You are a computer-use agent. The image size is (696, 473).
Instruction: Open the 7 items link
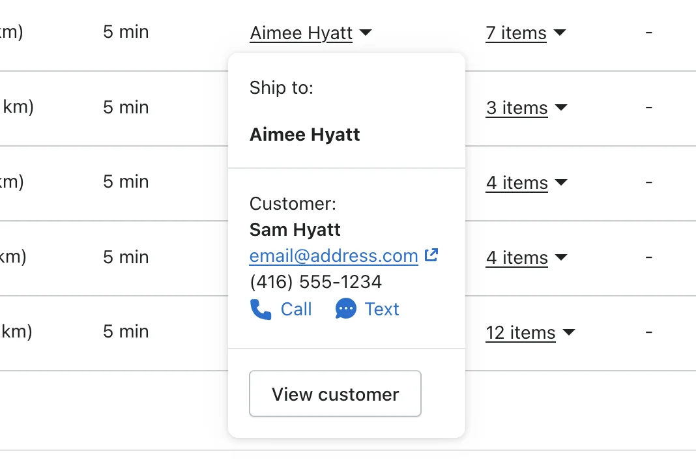click(516, 33)
